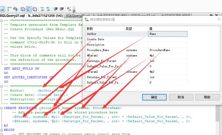Cancel with the 取消 button
The height and width of the screenshot is (135, 222).
click(x=181, y=97)
